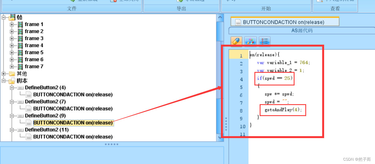Click code line 8 with gotoAndPlay(4)
This screenshot has height=164, width=375.
(x=283, y=110)
